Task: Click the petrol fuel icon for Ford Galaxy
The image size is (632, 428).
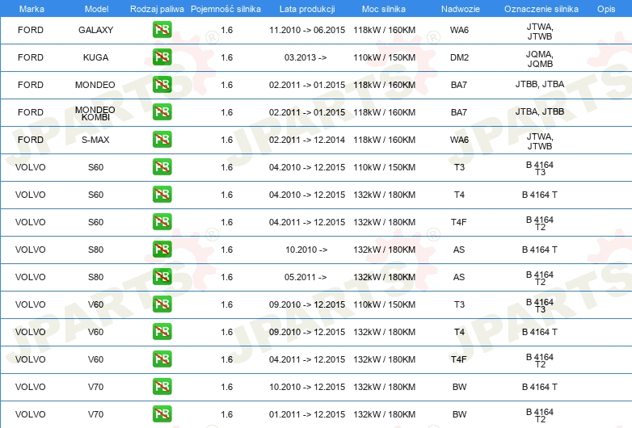Action: point(162,31)
